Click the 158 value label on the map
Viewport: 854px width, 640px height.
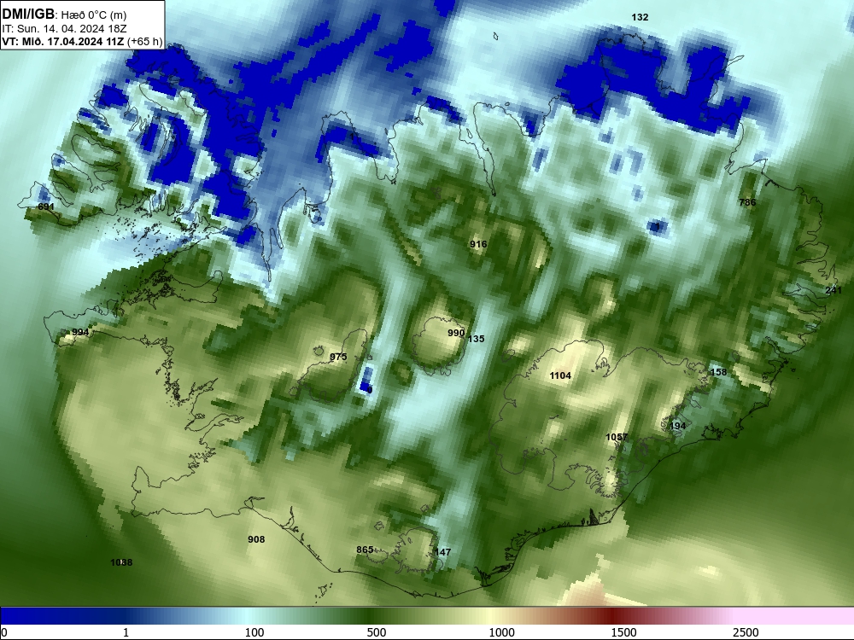click(x=718, y=372)
